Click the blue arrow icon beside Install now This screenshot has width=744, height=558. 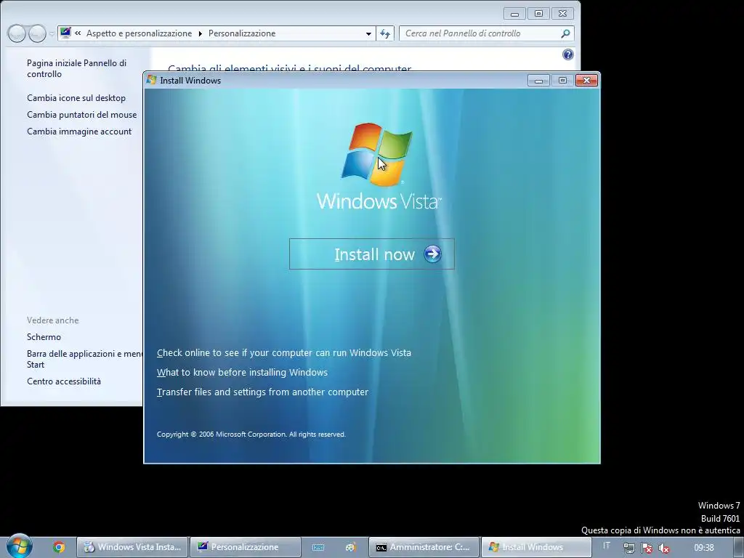click(x=432, y=254)
